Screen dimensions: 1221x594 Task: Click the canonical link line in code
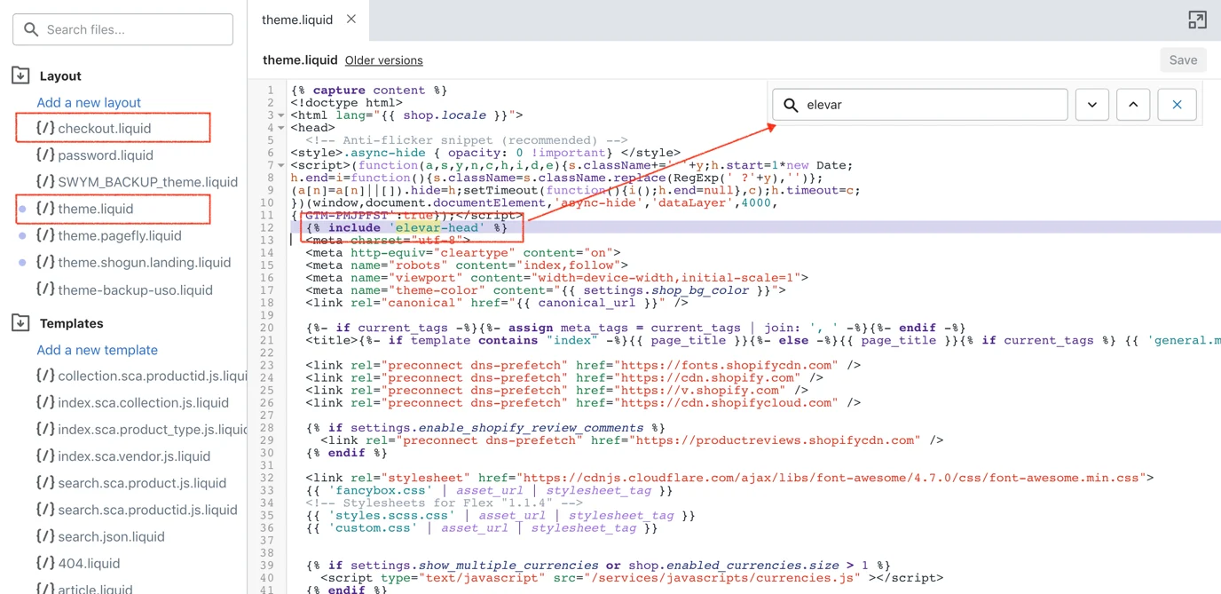click(x=497, y=303)
